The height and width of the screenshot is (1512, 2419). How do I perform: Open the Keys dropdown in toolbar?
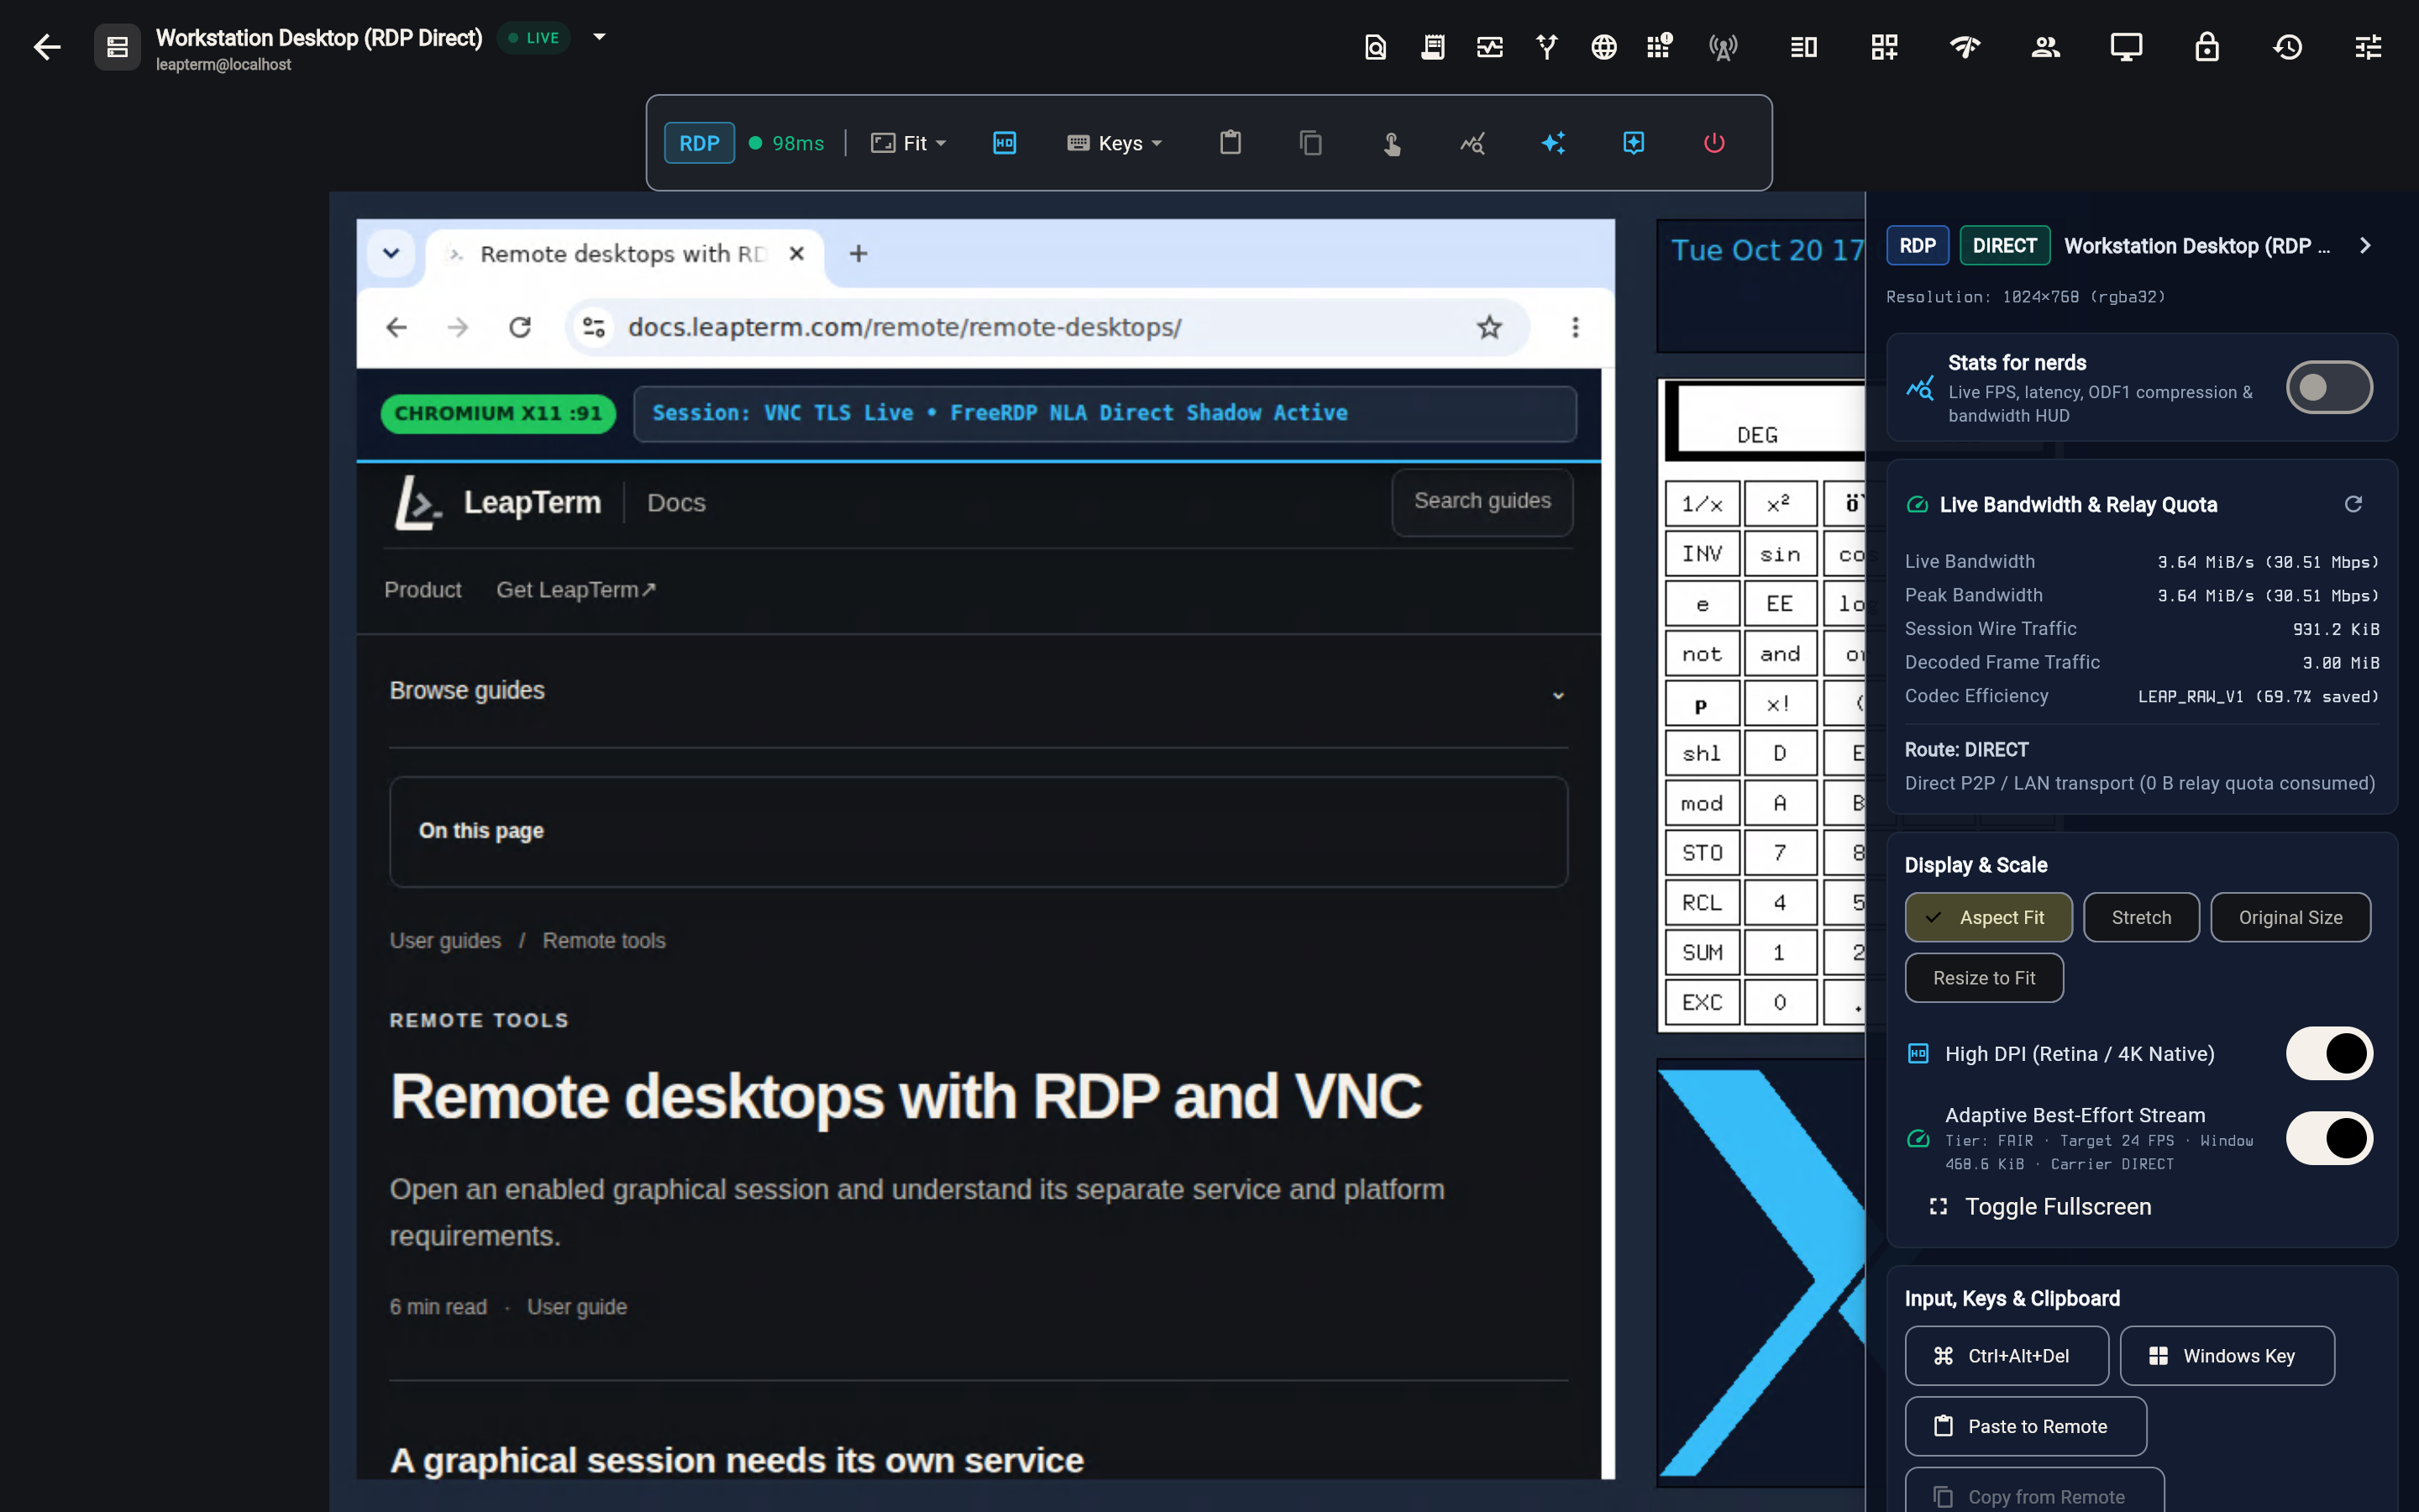coord(1115,143)
